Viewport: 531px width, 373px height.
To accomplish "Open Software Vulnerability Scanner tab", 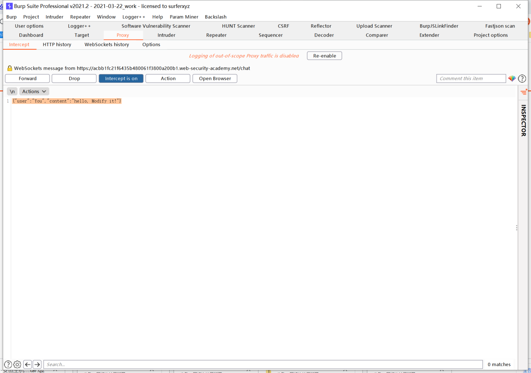I will [x=156, y=26].
